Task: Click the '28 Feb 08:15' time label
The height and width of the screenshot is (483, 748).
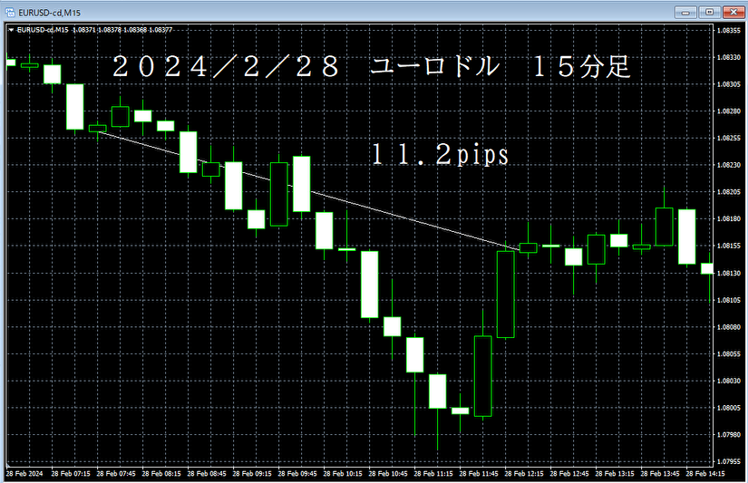Action: 161,473
